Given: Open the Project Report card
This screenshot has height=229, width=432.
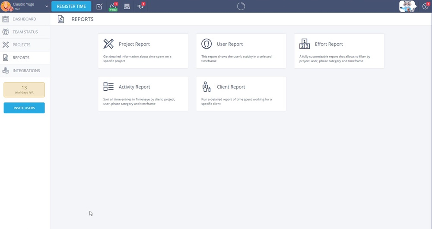Looking at the screenshot, I should coord(143,51).
